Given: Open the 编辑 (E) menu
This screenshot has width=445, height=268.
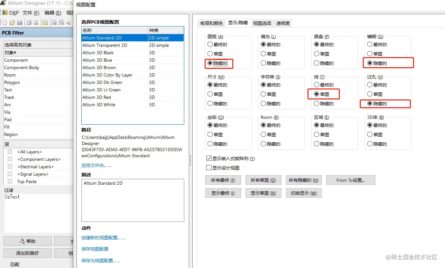Looking at the screenshot, I should [53, 13].
